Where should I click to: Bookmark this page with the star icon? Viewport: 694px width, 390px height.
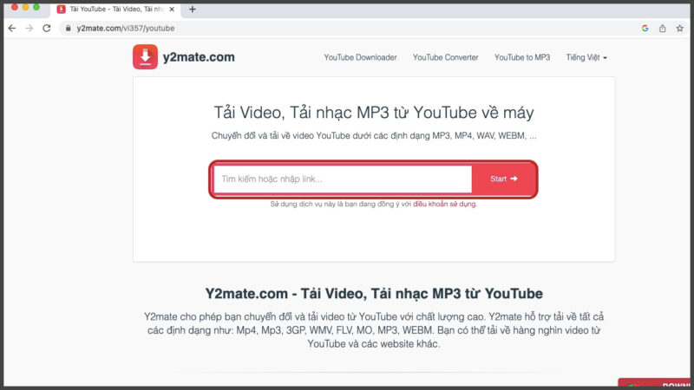tap(678, 28)
